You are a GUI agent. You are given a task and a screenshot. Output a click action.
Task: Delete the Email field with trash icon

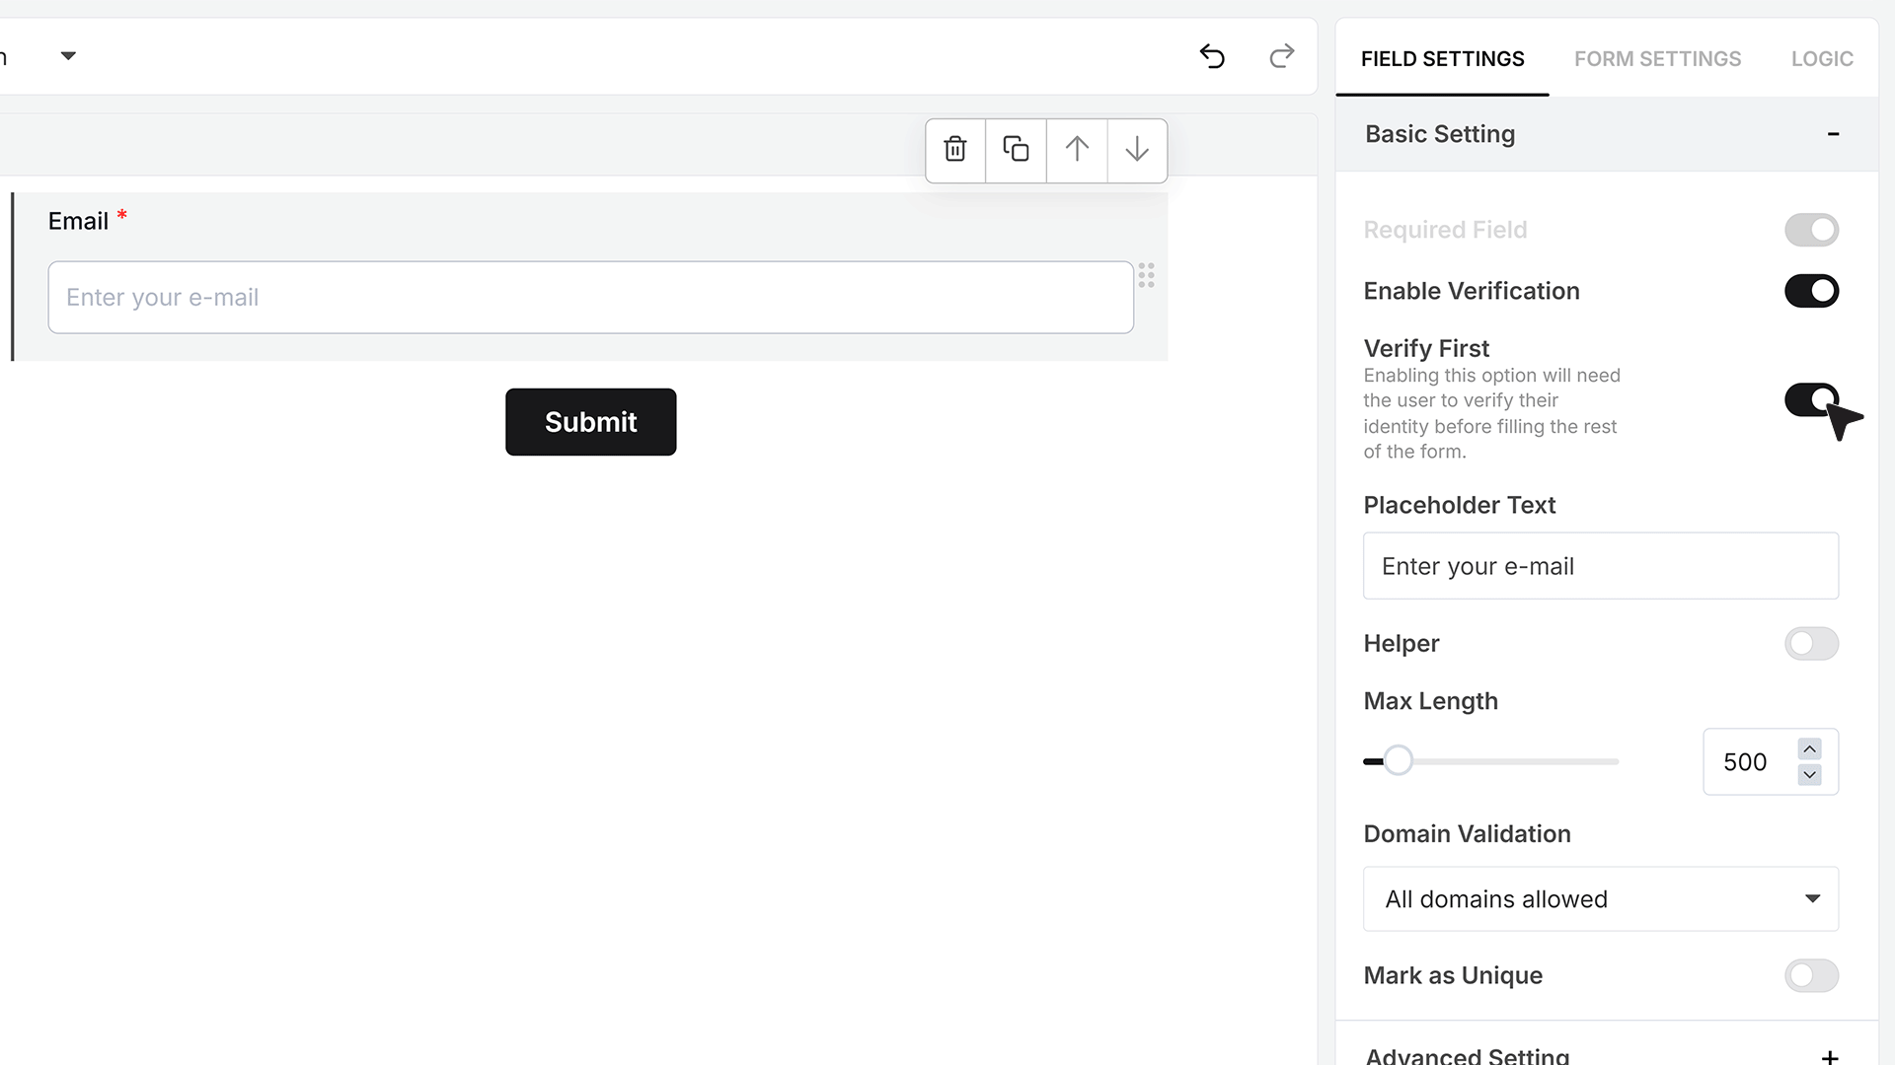coord(954,150)
